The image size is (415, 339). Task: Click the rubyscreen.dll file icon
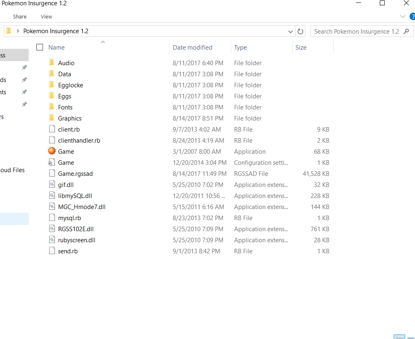(x=52, y=240)
